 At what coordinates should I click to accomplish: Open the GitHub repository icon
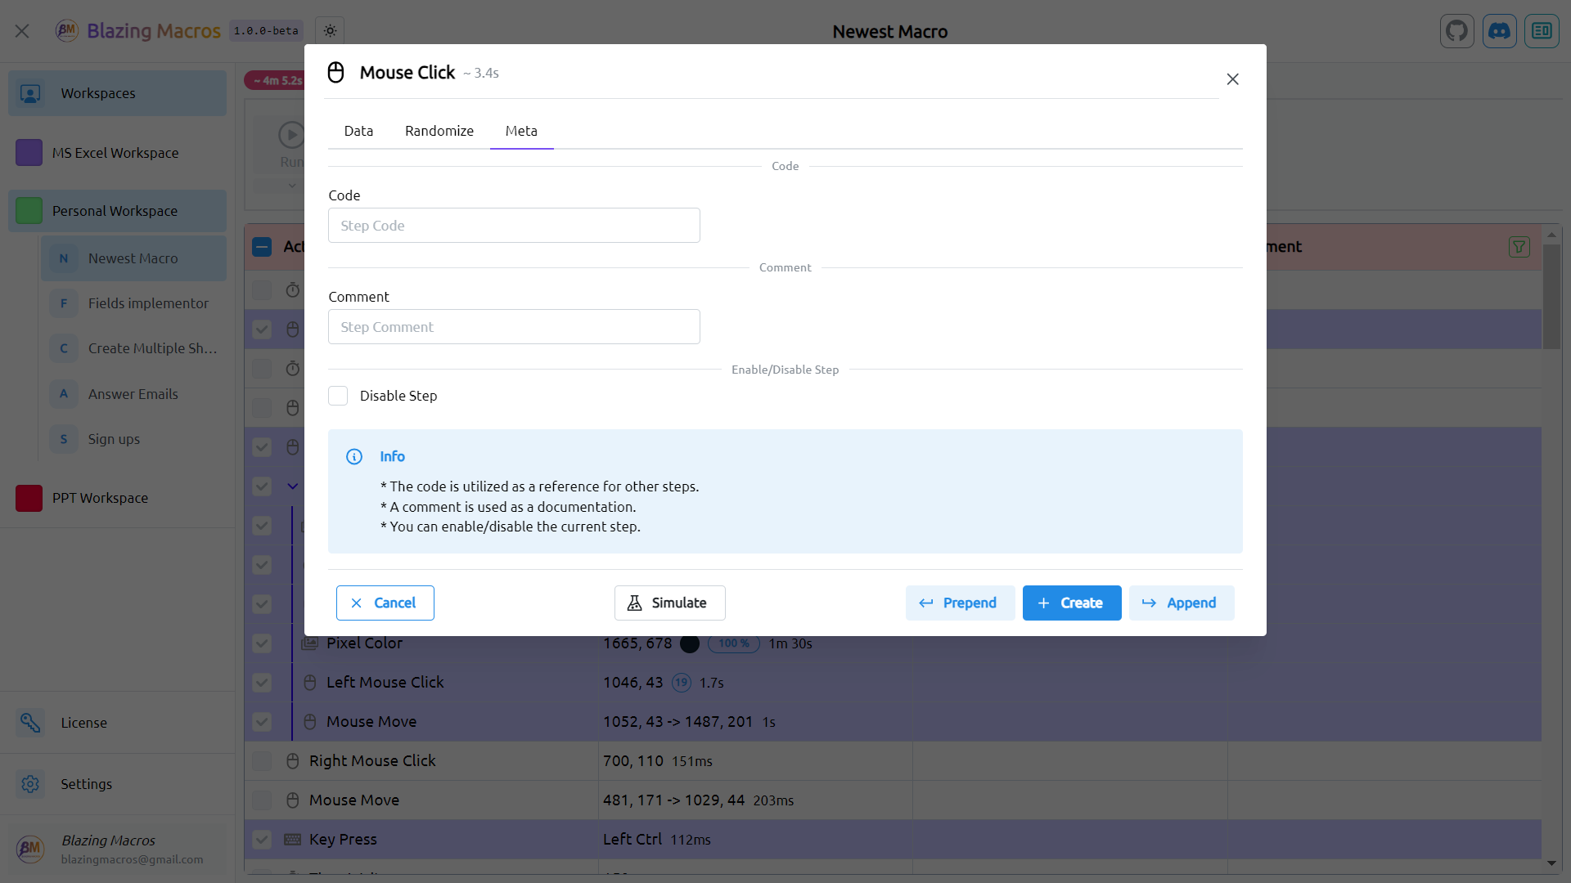[x=1456, y=31]
